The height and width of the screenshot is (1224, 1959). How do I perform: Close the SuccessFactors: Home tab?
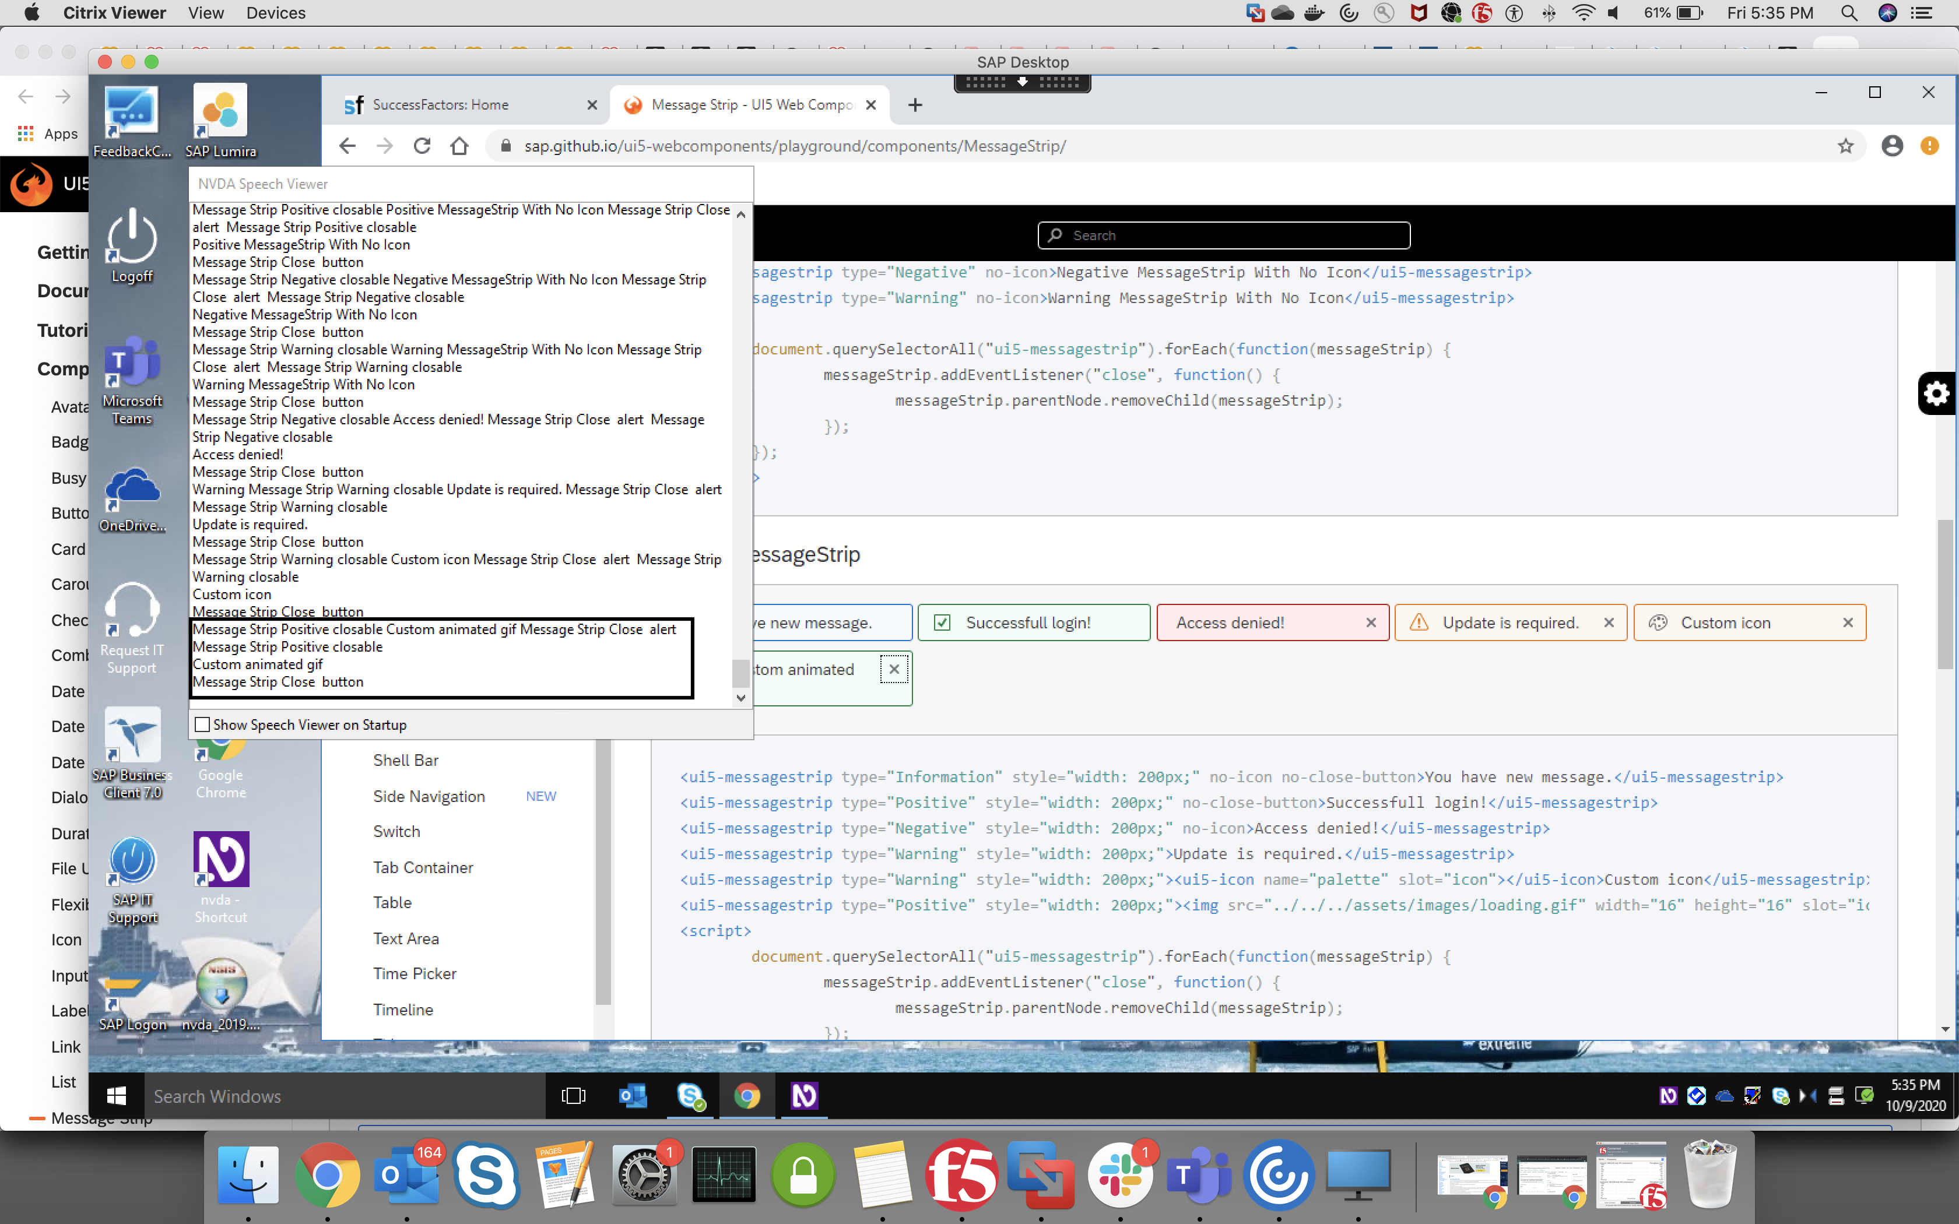(592, 105)
